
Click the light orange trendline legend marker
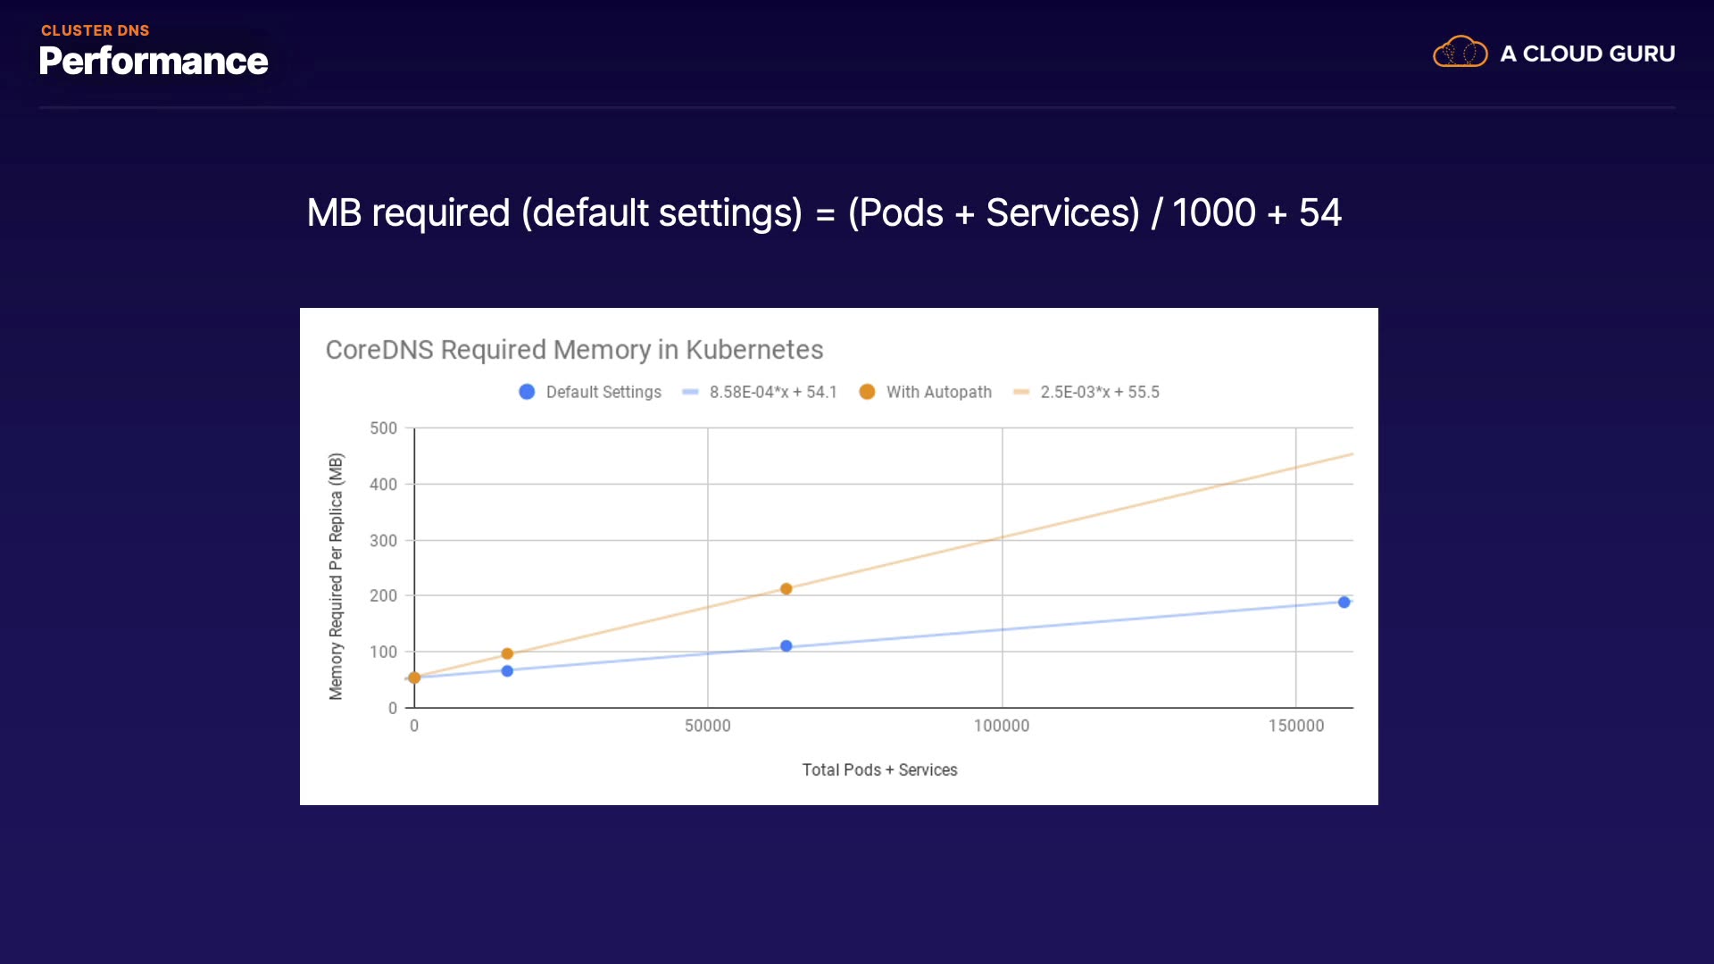pos(1021,392)
